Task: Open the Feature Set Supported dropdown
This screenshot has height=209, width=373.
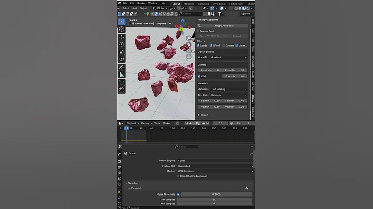Action: tap(216, 166)
